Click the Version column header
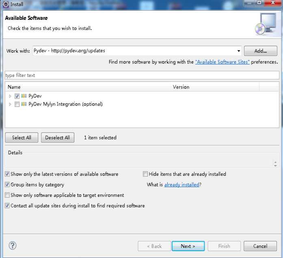 coord(215,87)
